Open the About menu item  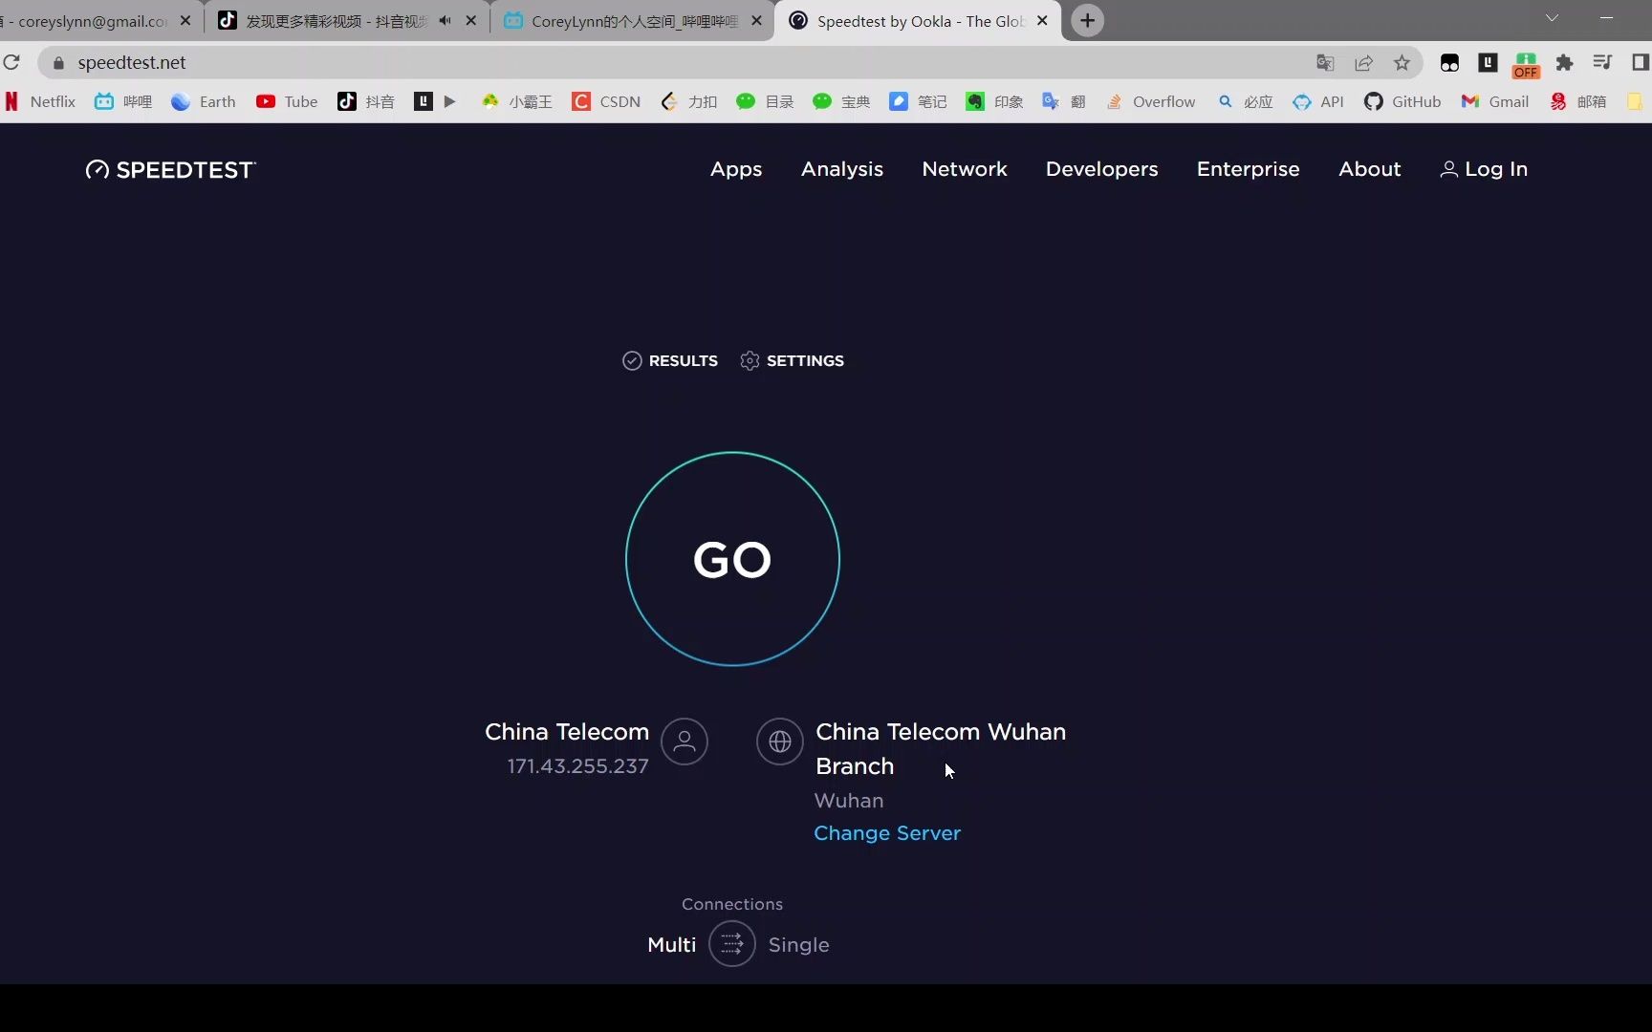pos(1369,169)
